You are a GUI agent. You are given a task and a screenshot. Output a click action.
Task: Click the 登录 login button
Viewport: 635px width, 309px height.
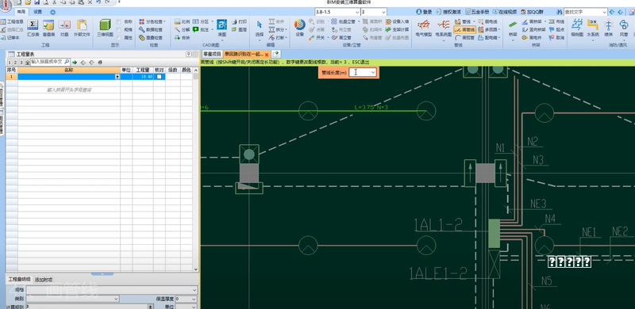[x=424, y=12]
